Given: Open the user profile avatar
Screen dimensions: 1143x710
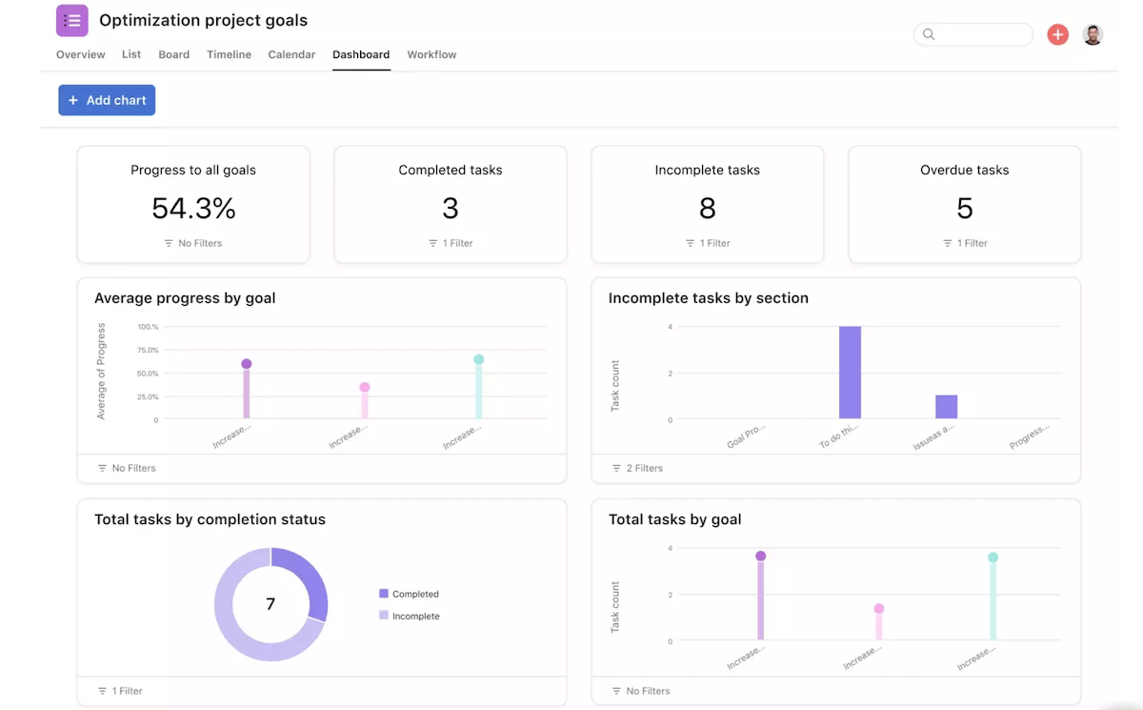Looking at the screenshot, I should click(1093, 34).
